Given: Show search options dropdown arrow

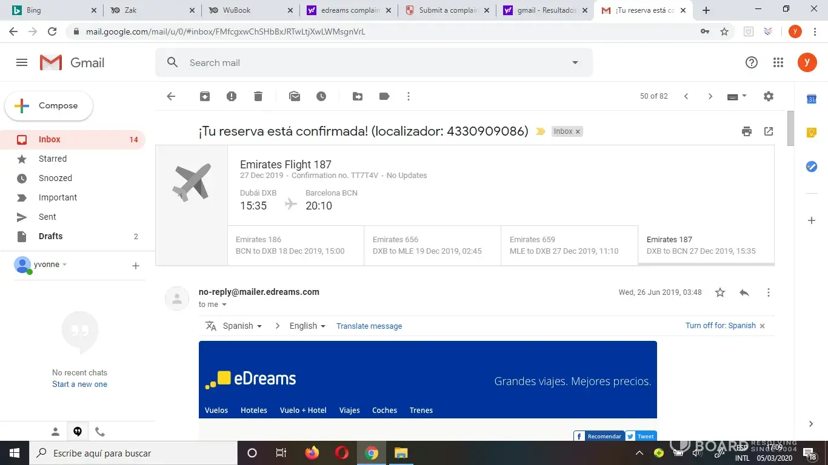Looking at the screenshot, I should point(575,62).
